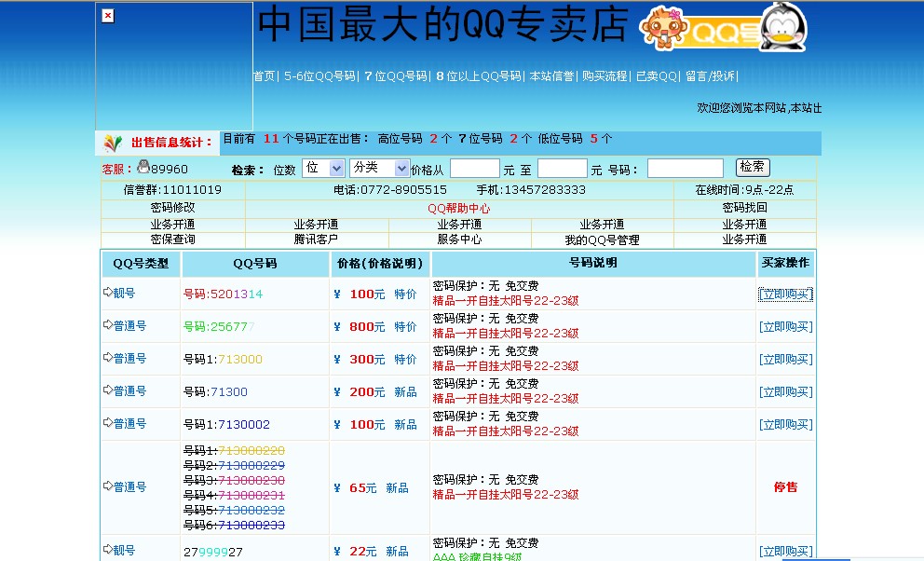Click the colorful sales statistics icon
Screen dimensions: 924x561
[x=113, y=143]
